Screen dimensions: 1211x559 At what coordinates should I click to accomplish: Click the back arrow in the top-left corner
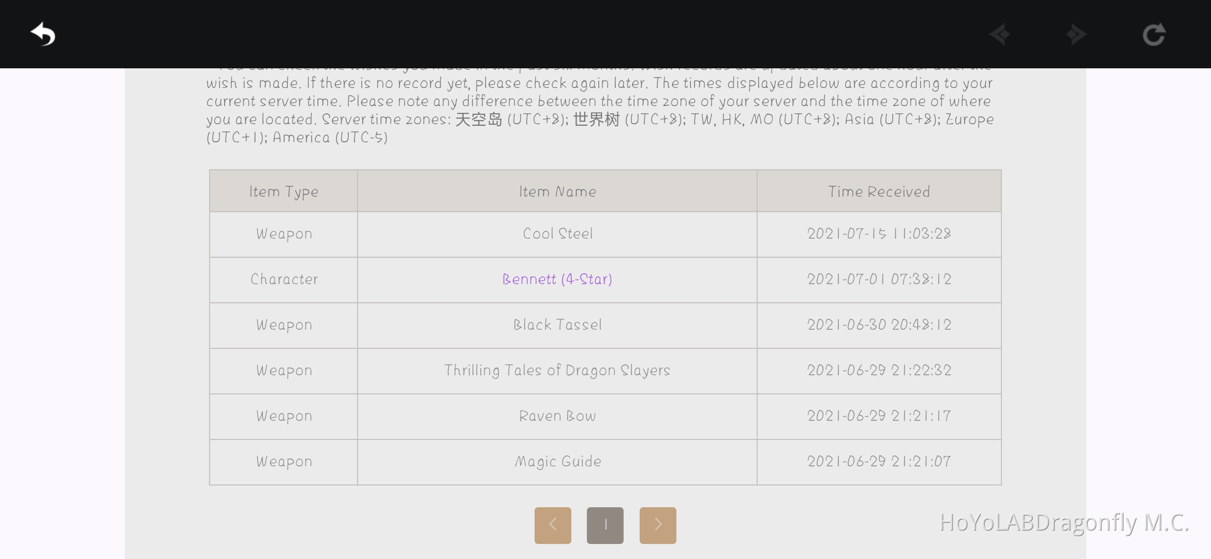43,34
